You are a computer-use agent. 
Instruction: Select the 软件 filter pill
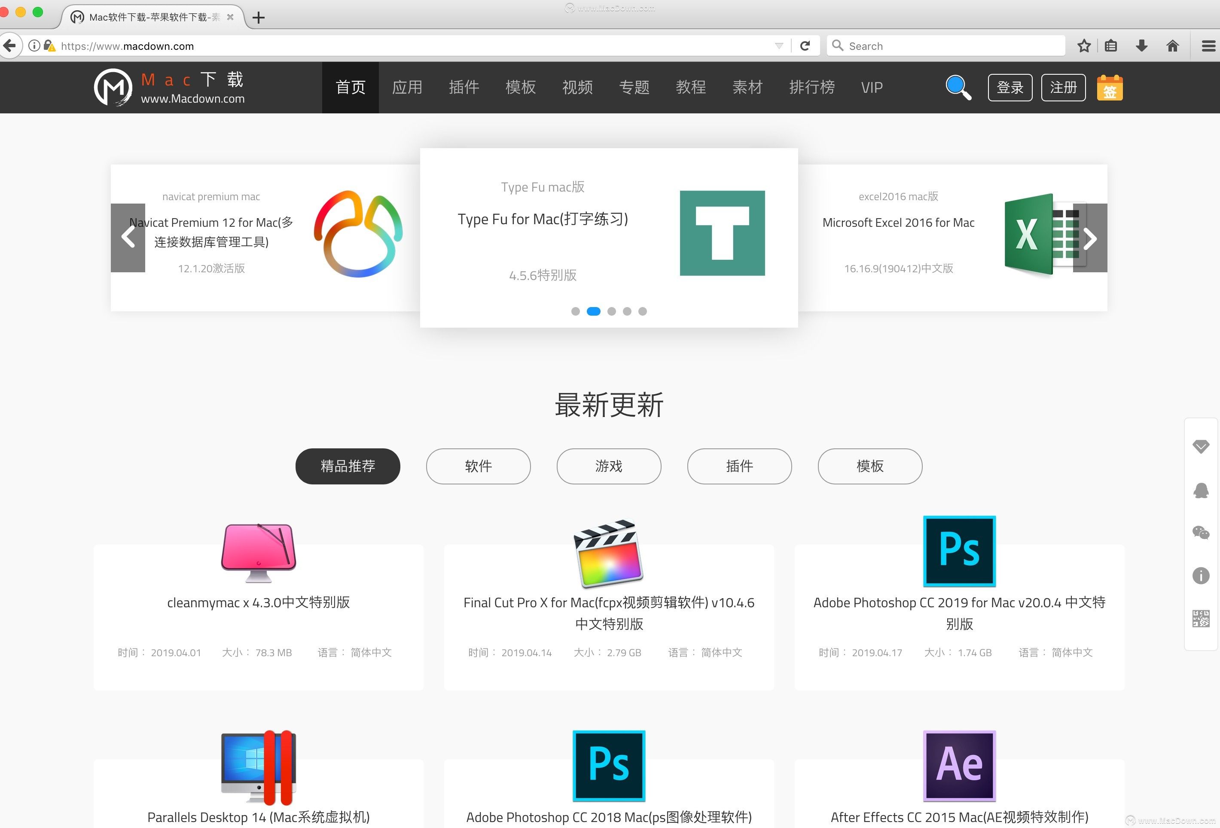pyautogui.click(x=478, y=466)
